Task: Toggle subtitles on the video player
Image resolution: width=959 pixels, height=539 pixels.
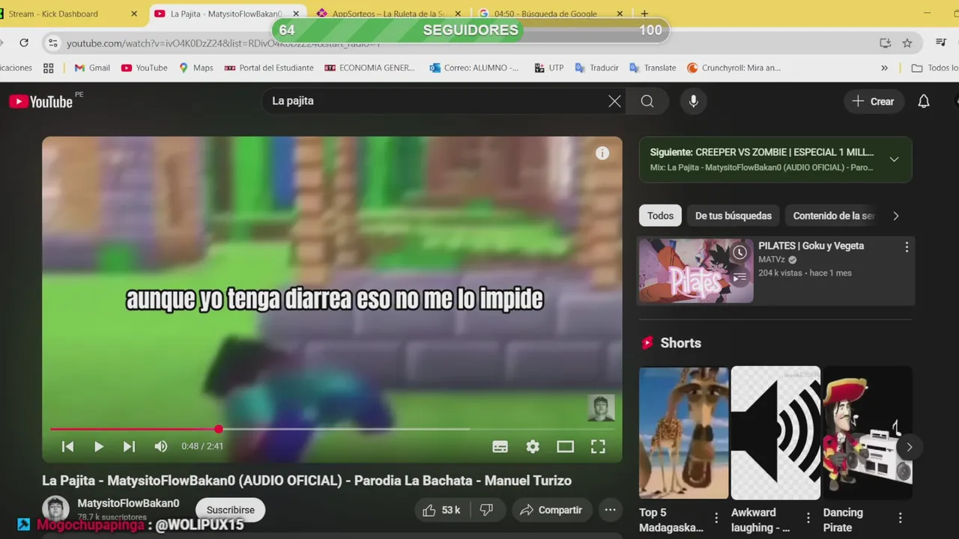Action: (x=500, y=447)
